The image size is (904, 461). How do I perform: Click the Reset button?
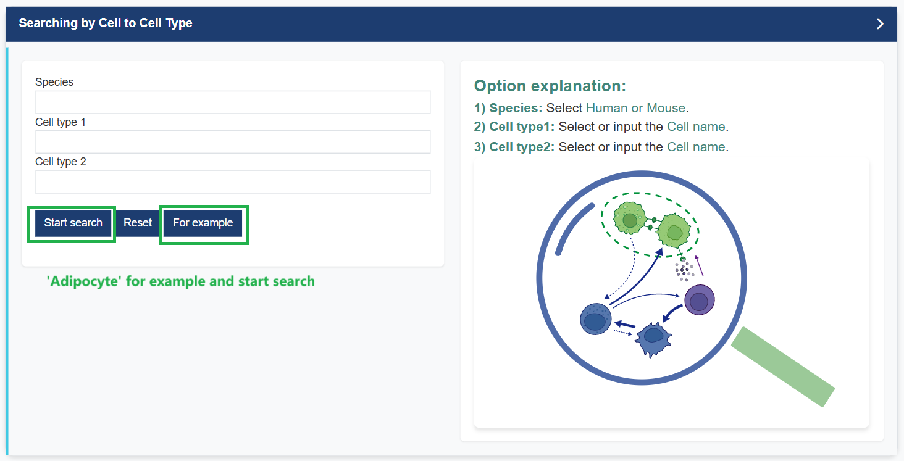[x=138, y=223]
